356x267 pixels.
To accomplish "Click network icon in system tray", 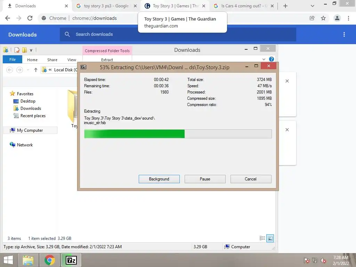I will tap(315, 260).
